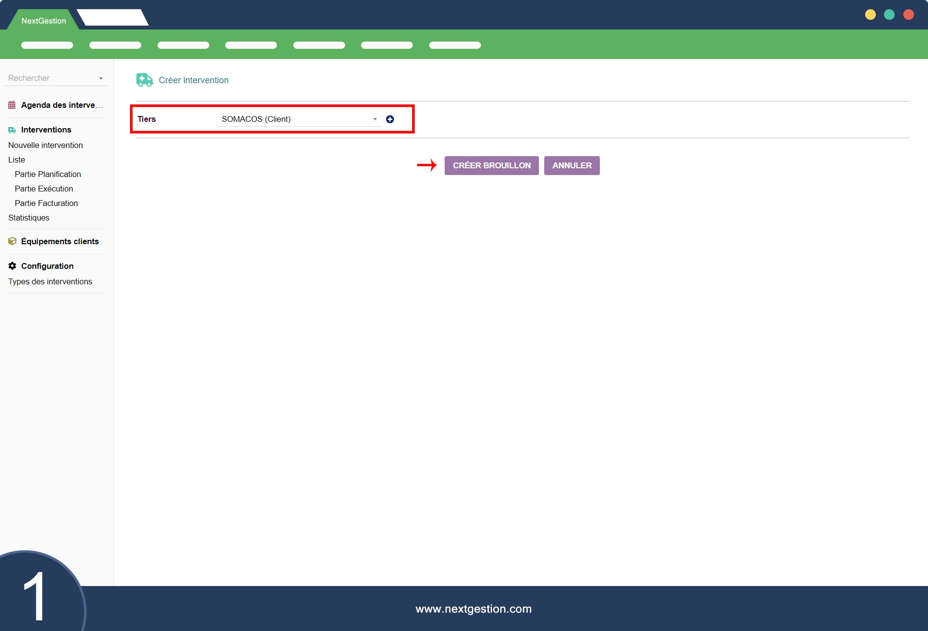Viewport: 928px width, 631px height.
Task: Open Nouvelle intervention in the sidebar
Action: click(x=45, y=145)
